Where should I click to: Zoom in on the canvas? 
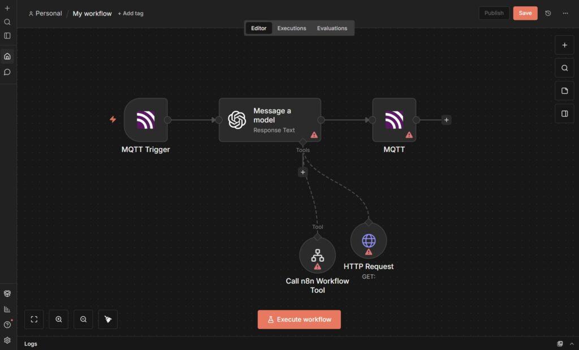[59, 319]
